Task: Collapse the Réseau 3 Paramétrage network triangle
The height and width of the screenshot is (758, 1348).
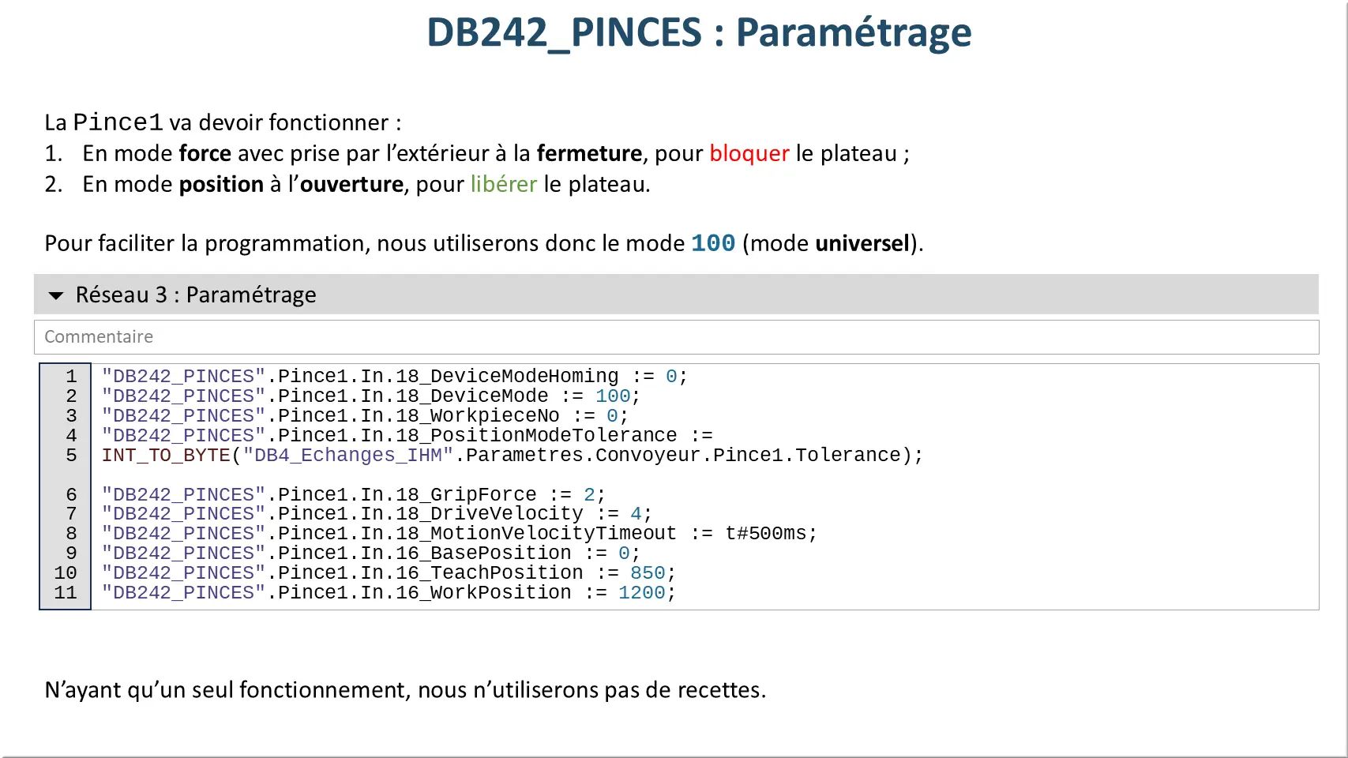Action: pos(55,295)
